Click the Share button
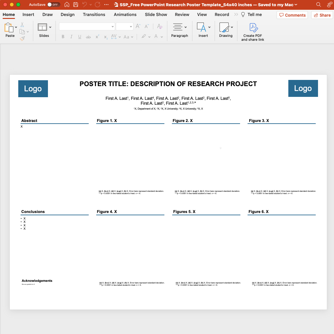This screenshot has height=334, width=334. 322,15
